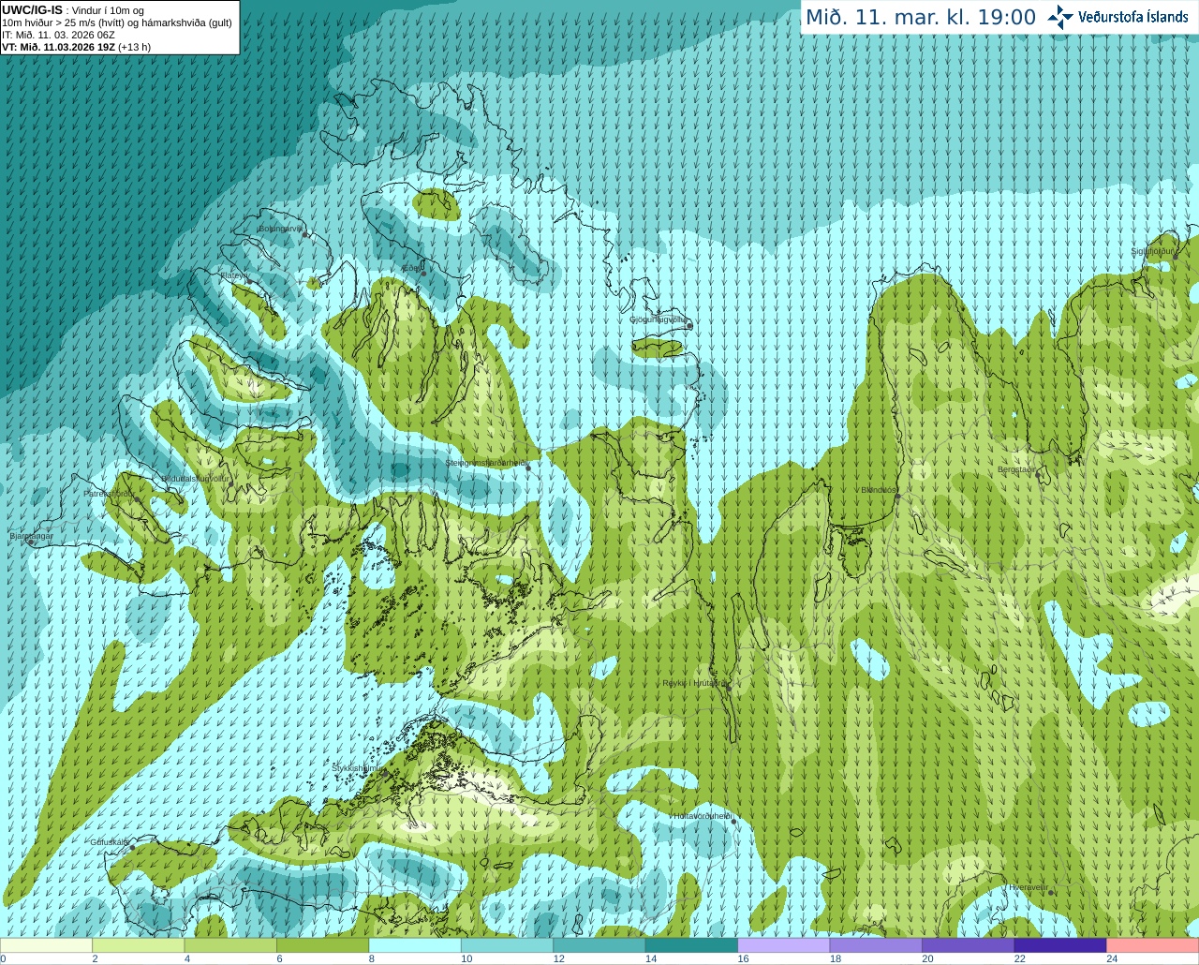This screenshot has width=1199, height=965.
Task: Click the Veðurstofa Íslands name text
Action: (1133, 17)
